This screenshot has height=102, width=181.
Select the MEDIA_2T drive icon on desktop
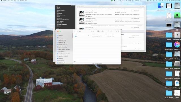coord(177,44)
